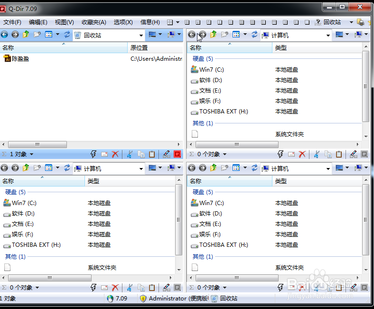Expand top-right pane 计算机 address dropdown
Image resolution: width=374 pixels, height=309 pixels.
(328, 35)
